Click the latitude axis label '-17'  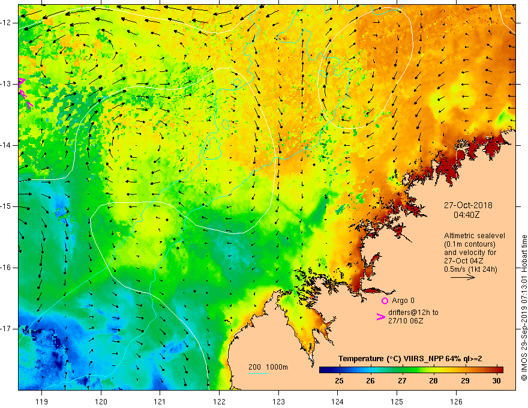(x=6, y=329)
